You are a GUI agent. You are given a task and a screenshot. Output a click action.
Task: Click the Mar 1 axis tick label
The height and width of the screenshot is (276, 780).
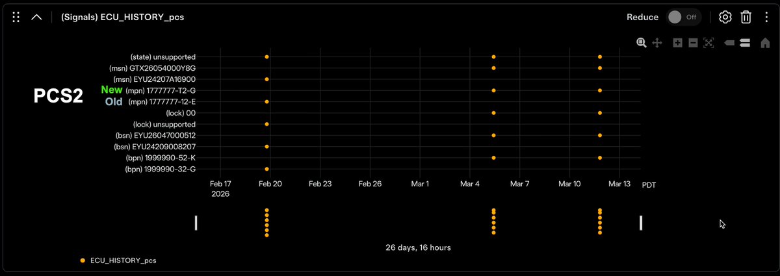(420, 184)
